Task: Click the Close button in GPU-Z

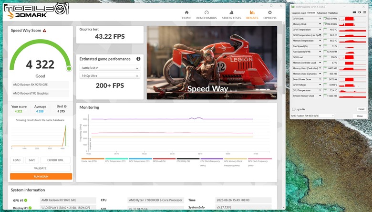Action: point(360,116)
